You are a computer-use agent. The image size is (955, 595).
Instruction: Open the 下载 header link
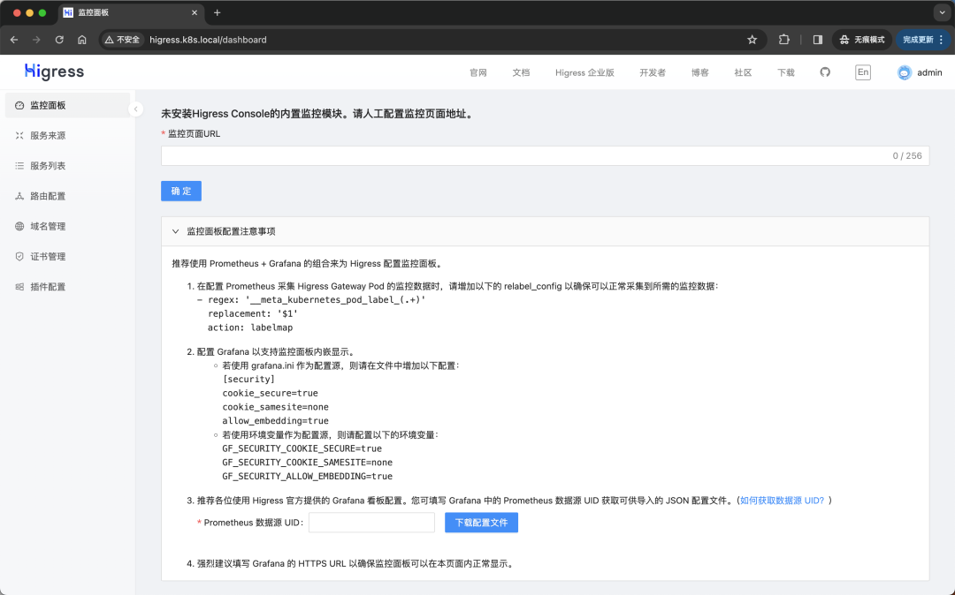click(786, 73)
